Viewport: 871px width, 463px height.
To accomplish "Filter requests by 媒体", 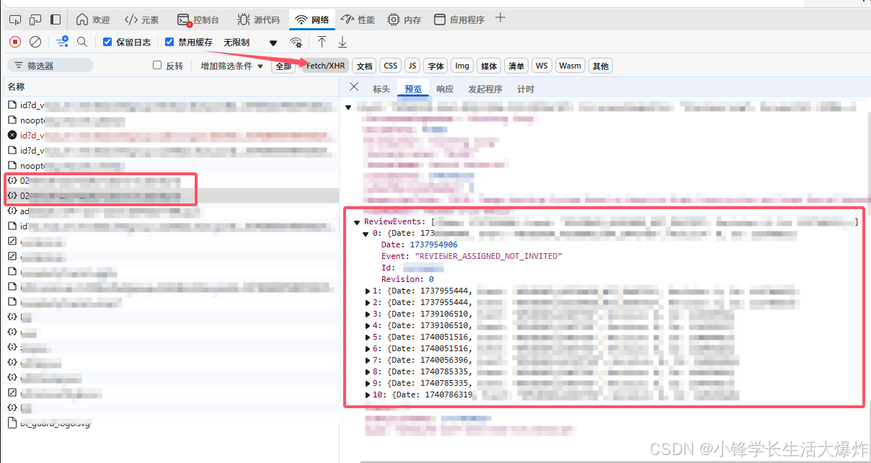I will [x=489, y=66].
